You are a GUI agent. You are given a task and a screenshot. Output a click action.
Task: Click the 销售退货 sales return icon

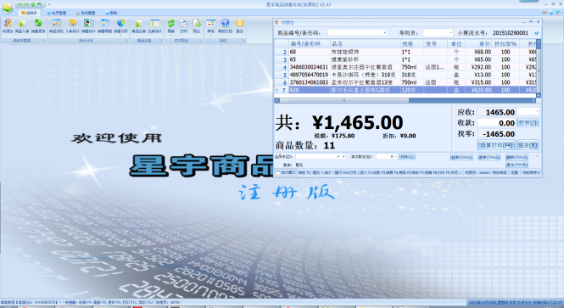[x=38, y=26]
